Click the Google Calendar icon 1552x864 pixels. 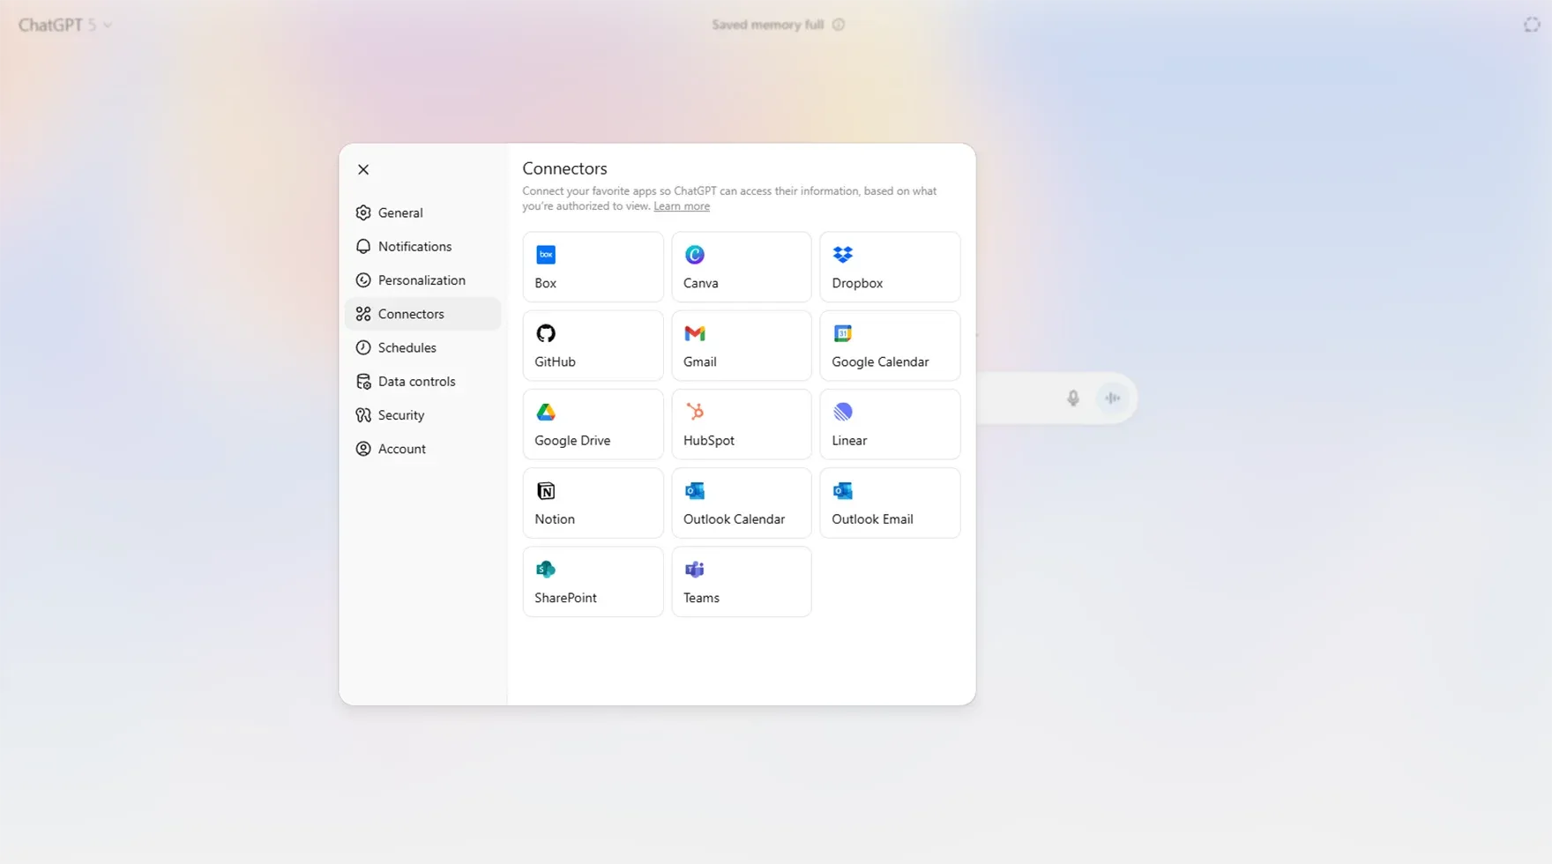[x=843, y=333]
